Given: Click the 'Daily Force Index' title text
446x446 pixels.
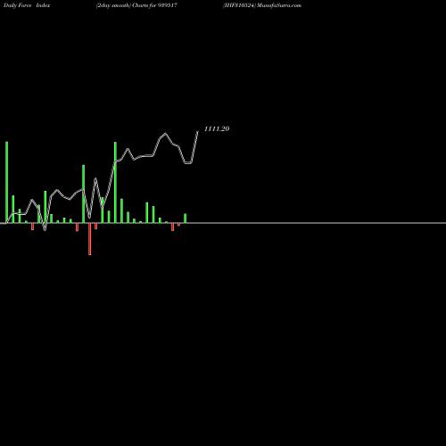Looking at the screenshot, I should click(x=27, y=5).
